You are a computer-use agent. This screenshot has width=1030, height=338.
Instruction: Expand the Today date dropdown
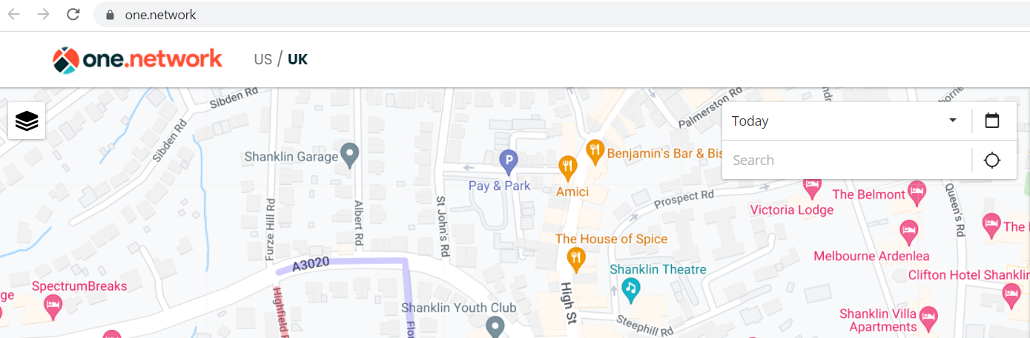coord(847,121)
